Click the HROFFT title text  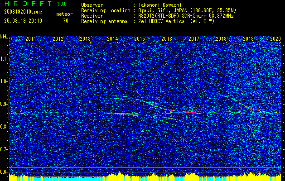point(28,4)
